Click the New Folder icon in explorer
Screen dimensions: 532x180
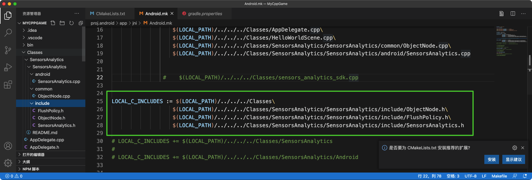[x=62, y=23]
